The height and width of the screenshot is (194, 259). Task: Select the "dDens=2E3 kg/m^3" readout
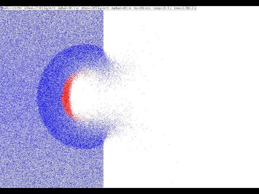point(95,8)
